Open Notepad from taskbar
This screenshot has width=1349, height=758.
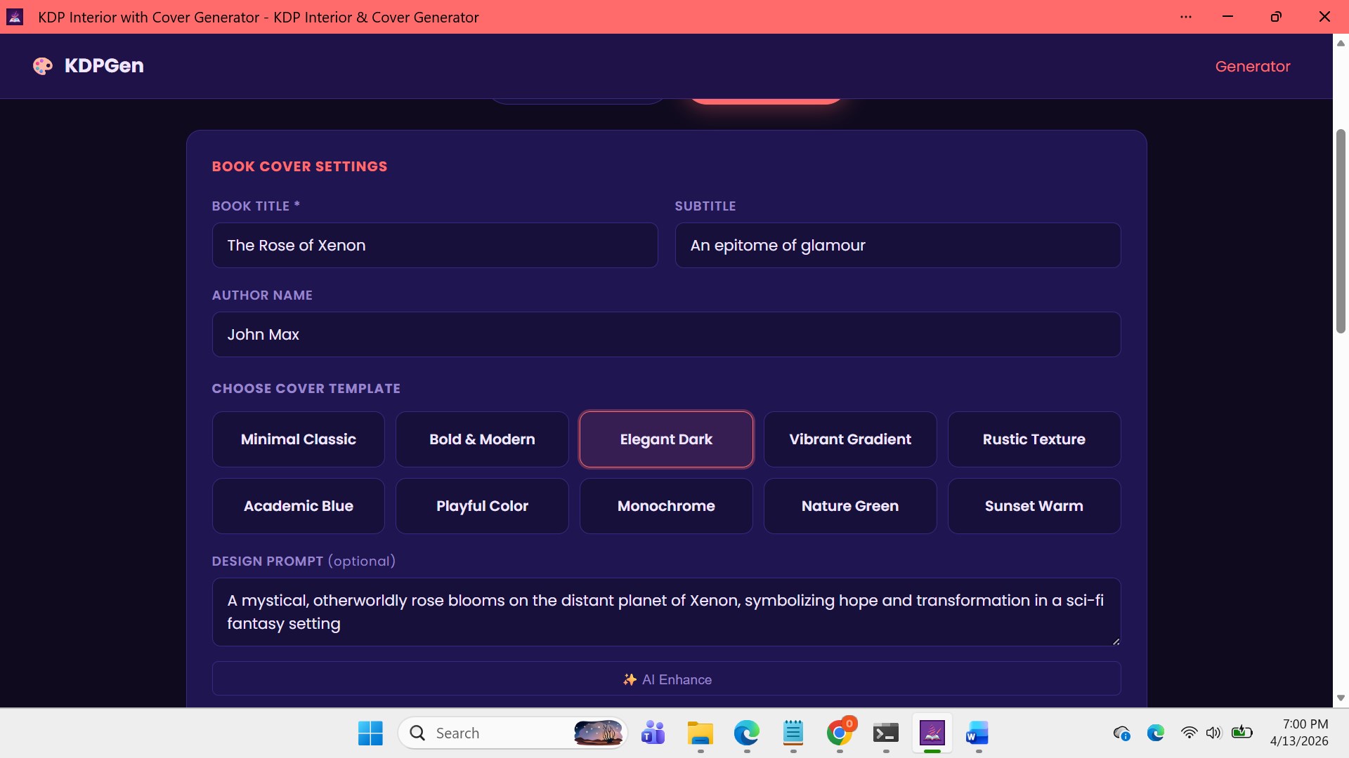click(793, 733)
